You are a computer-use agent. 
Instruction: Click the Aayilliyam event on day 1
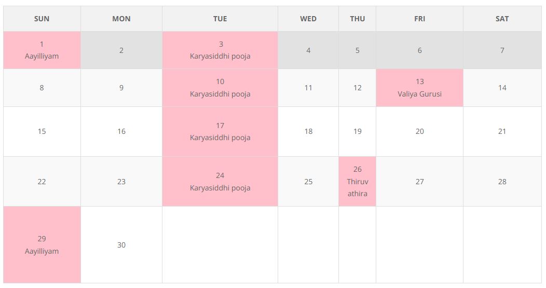42,56
